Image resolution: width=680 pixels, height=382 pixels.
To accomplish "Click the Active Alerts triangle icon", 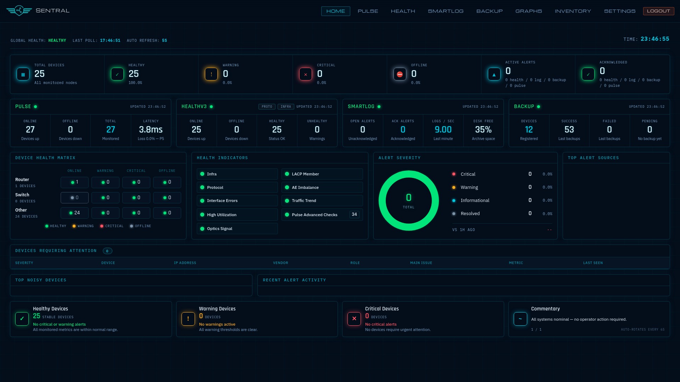I will (x=494, y=74).
